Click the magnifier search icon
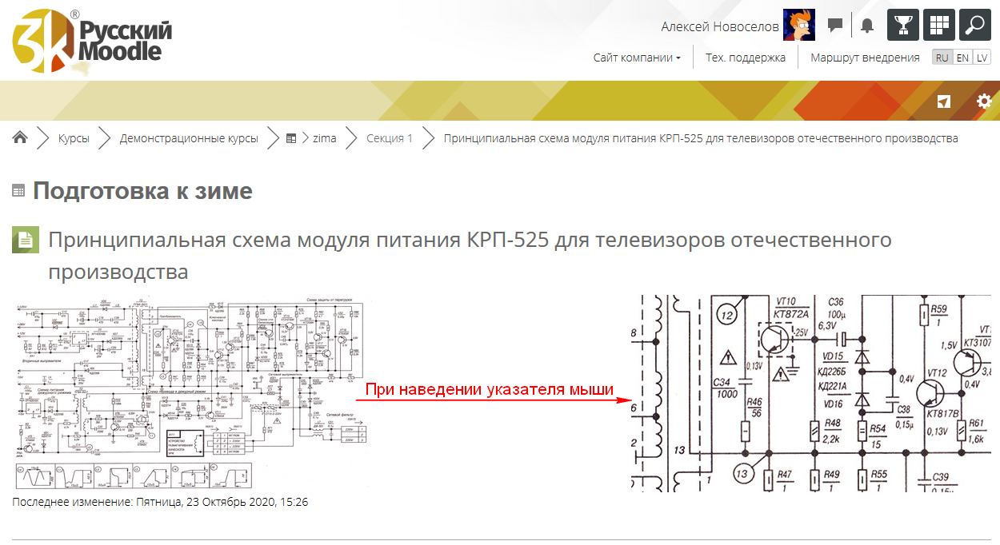 tap(974, 26)
